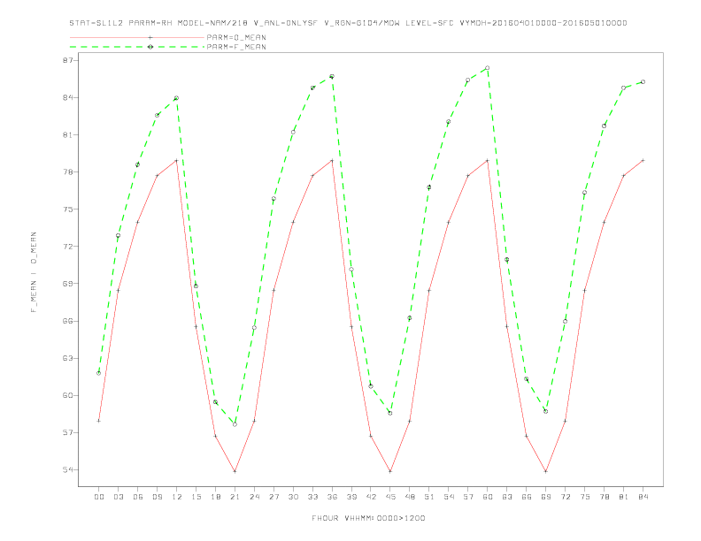Click x-axis forecast hour label 12
This screenshot has height=541, width=701.
[177, 497]
